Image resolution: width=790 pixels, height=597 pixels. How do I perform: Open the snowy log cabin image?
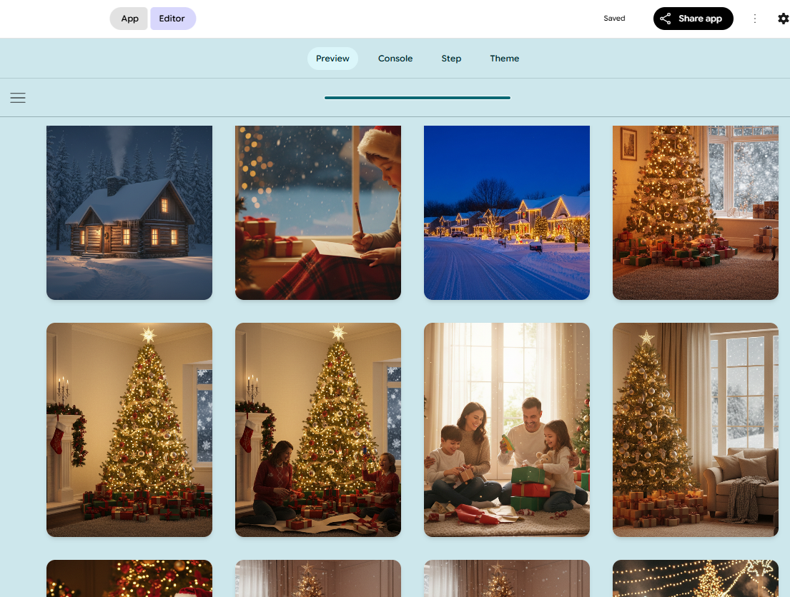pyautogui.click(x=129, y=212)
